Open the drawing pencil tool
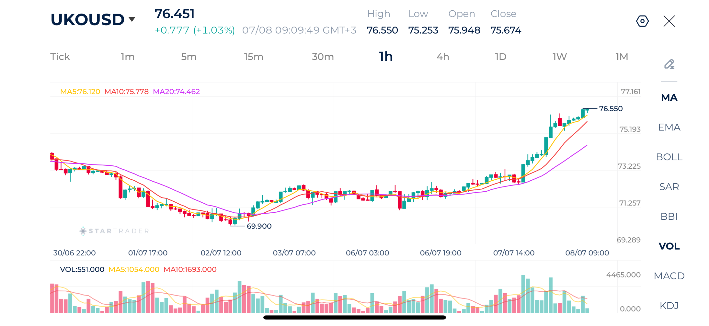 point(669,64)
